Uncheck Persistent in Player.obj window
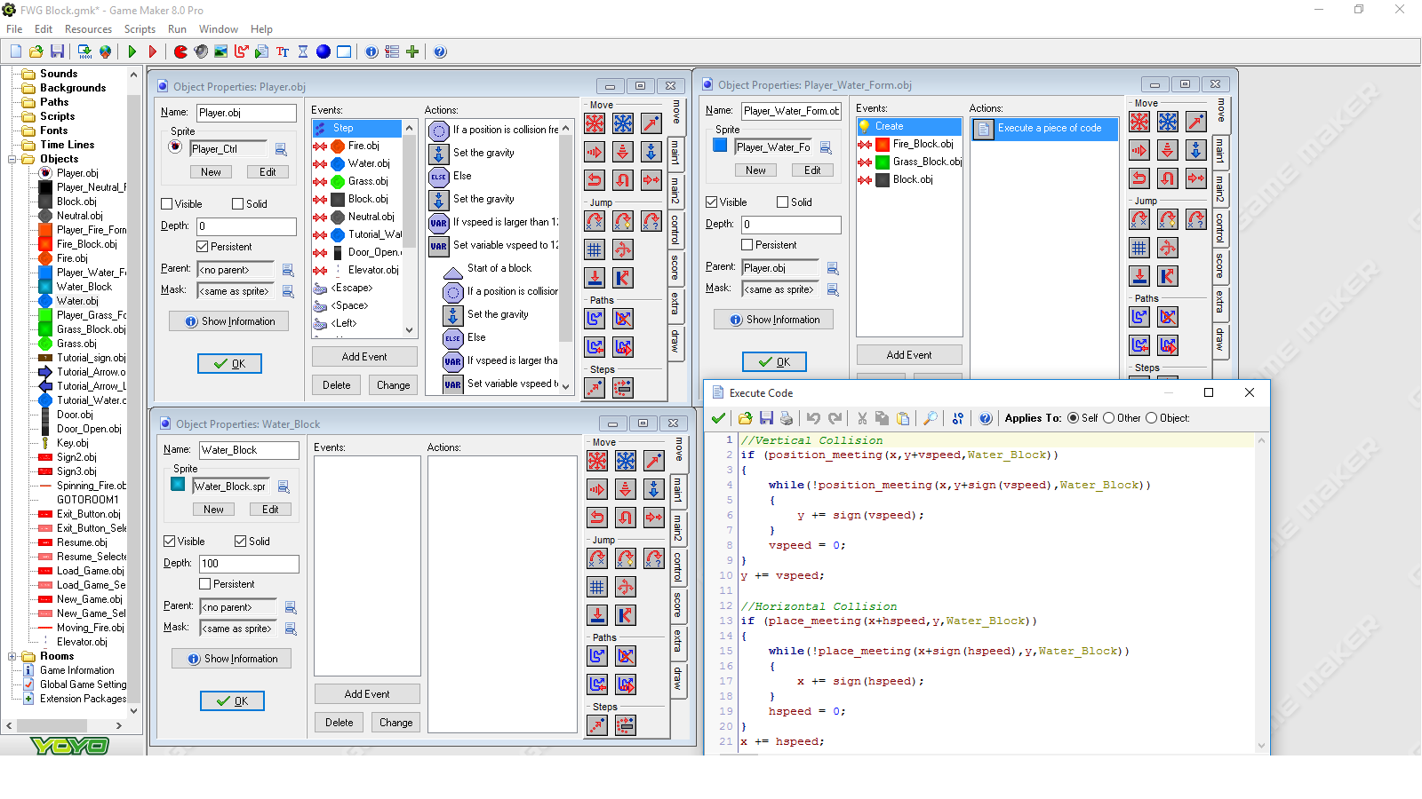 click(x=202, y=247)
